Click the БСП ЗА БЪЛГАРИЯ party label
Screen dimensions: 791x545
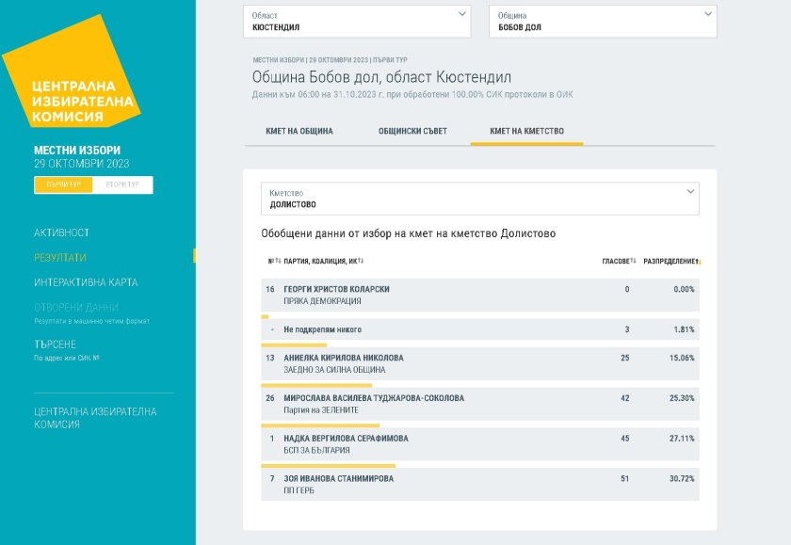pyautogui.click(x=316, y=450)
